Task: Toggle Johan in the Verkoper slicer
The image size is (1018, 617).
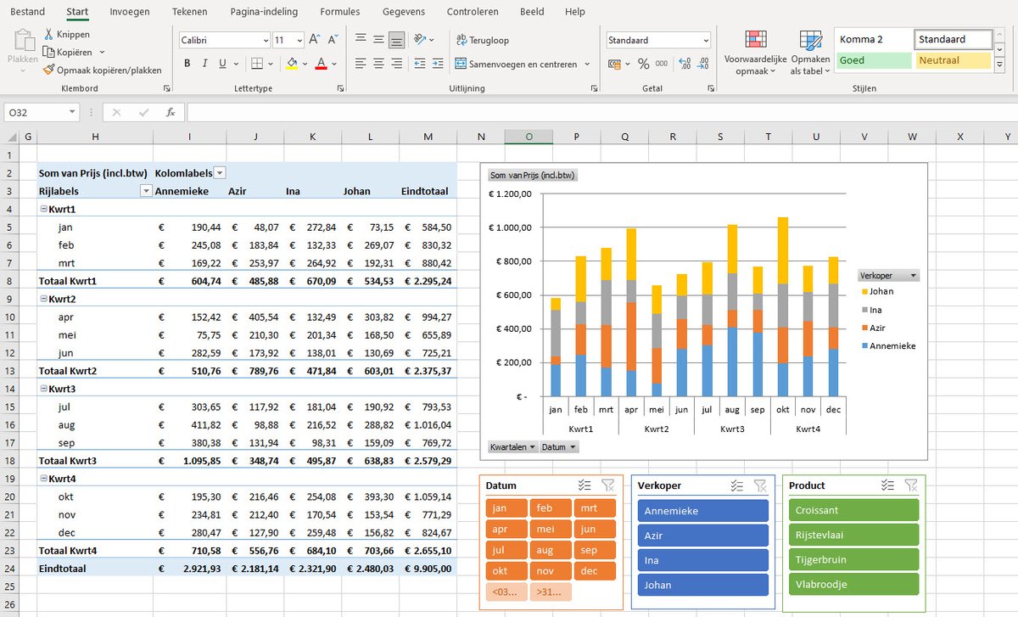Action: pyautogui.click(x=703, y=585)
